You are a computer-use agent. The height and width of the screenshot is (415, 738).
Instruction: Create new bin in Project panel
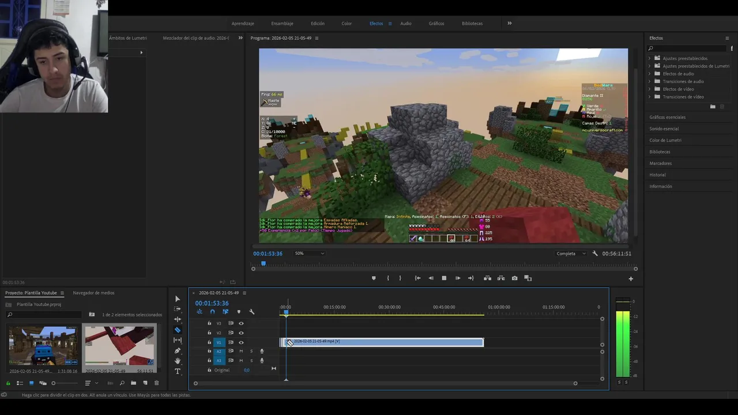(x=133, y=383)
